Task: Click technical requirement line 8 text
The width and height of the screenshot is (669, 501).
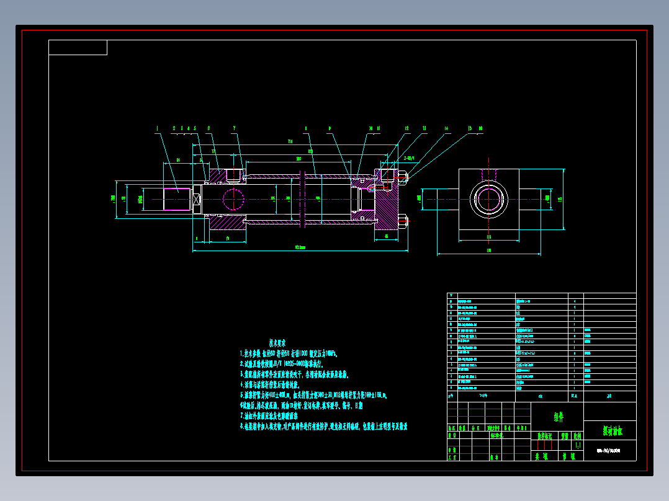Action: (x=324, y=427)
